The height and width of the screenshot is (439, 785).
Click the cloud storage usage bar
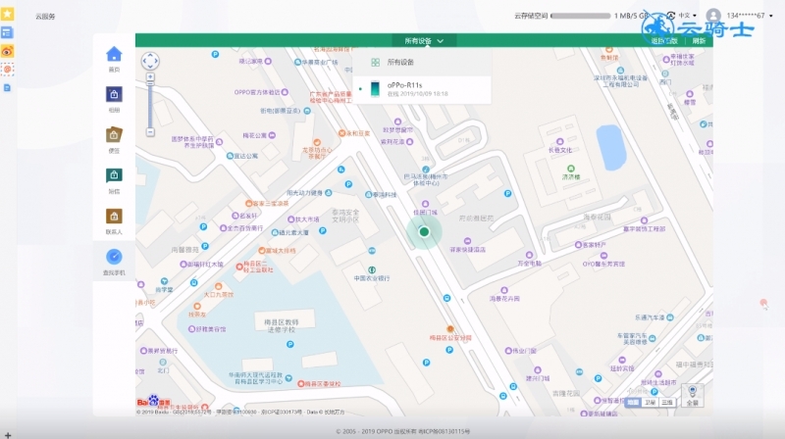coord(581,16)
